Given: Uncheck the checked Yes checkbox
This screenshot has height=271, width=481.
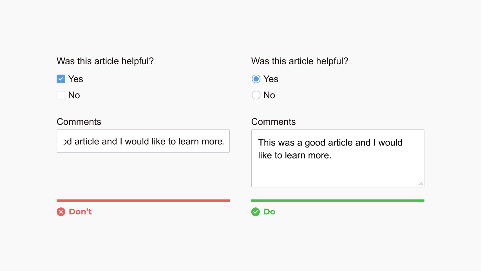Looking at the screenshot, I should click(x=61, y=79).
